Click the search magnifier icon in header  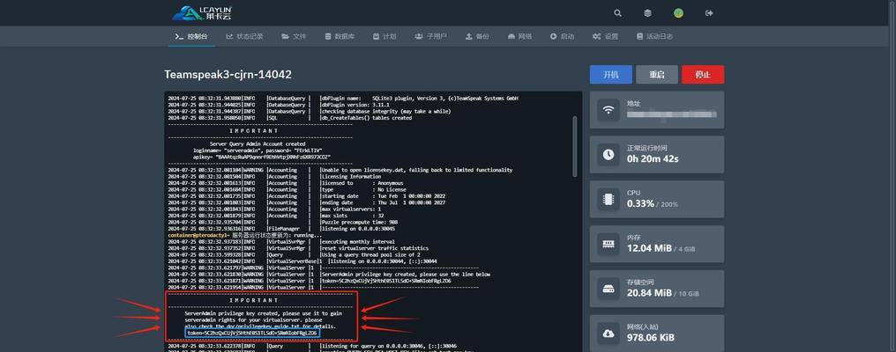point(617,13)
